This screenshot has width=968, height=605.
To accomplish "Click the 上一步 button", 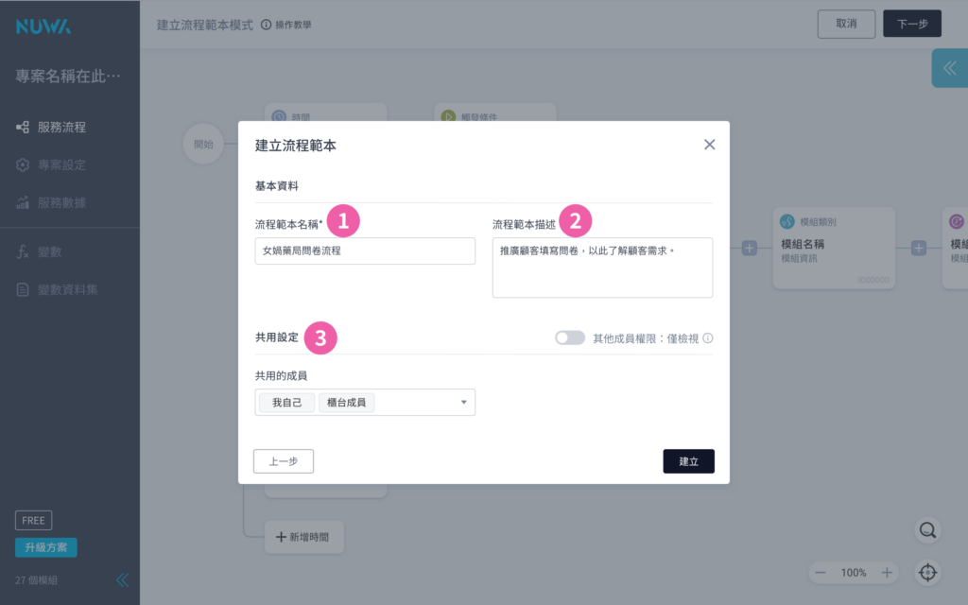I will (x=284, y=461).
